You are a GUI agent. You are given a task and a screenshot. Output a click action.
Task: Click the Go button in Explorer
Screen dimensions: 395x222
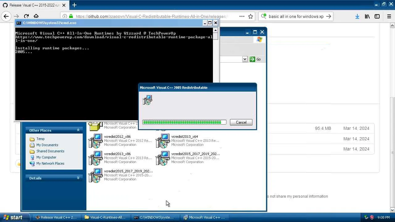pyautogui.click(x=255, y=59)
